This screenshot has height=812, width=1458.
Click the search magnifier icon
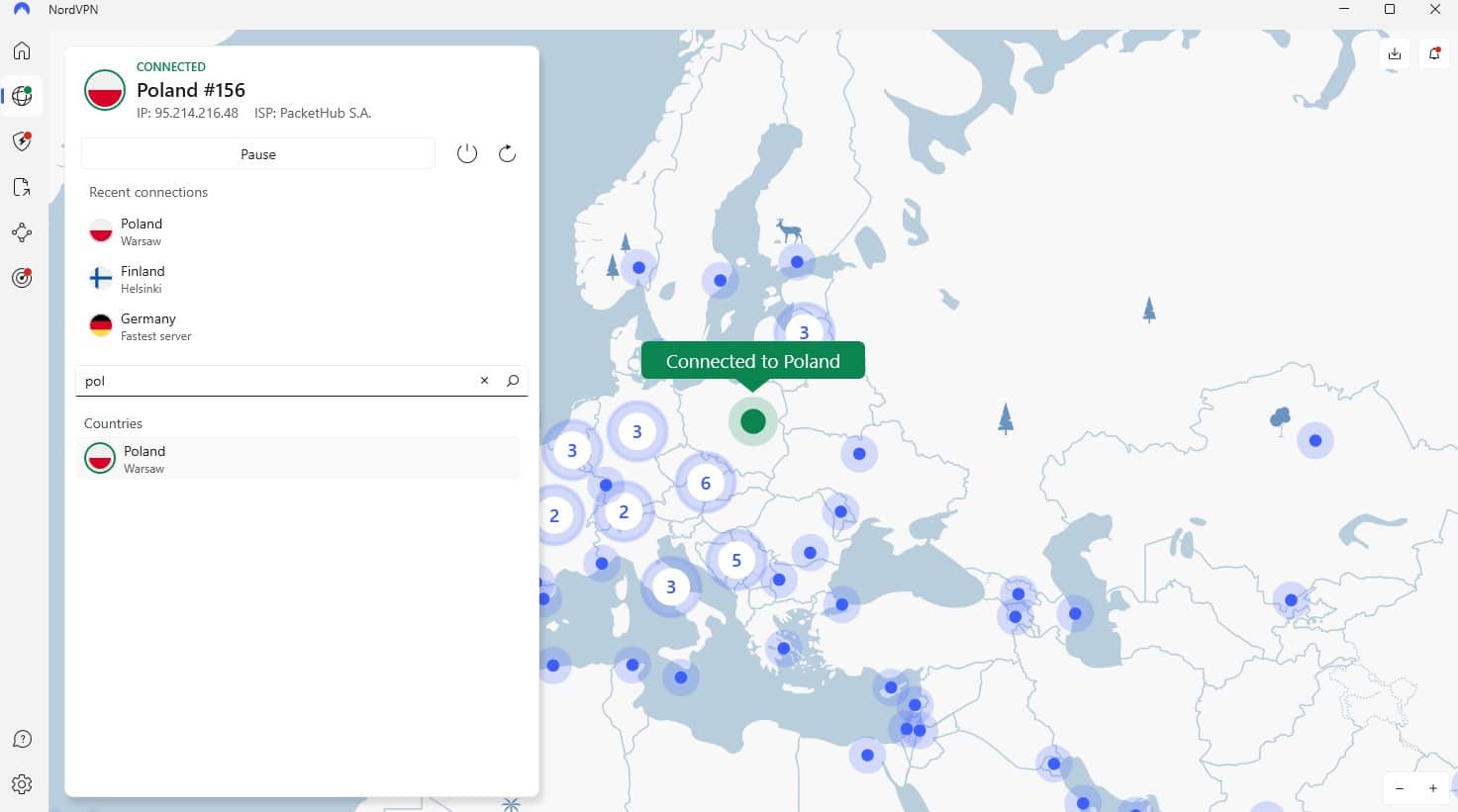pyautogui.click(x=513, y=381)
